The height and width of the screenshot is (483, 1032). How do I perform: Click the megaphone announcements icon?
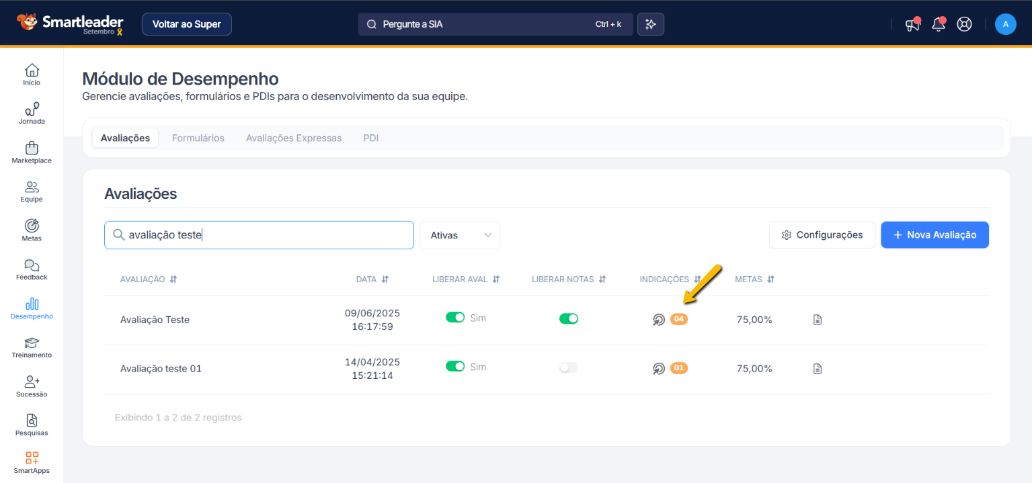point(912,25)
